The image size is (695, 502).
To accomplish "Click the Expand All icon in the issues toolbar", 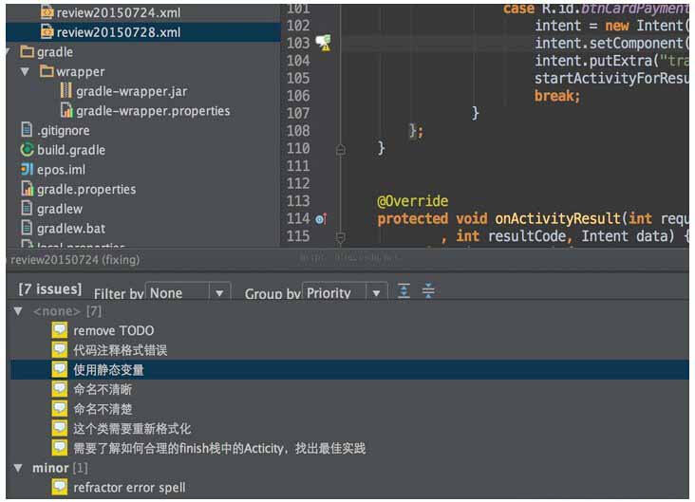I will tap(404, 292).
